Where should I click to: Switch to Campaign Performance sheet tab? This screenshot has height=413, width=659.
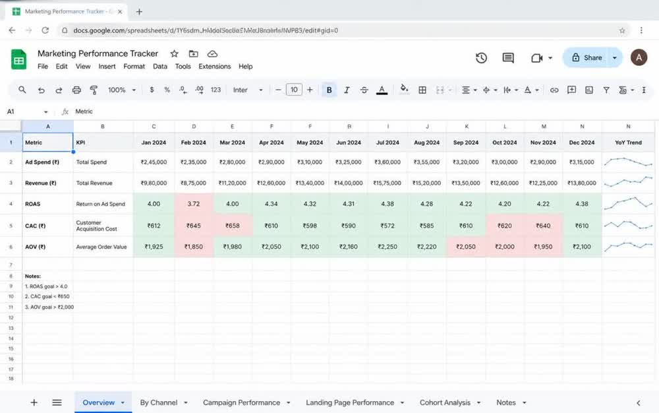coord(241,402)
